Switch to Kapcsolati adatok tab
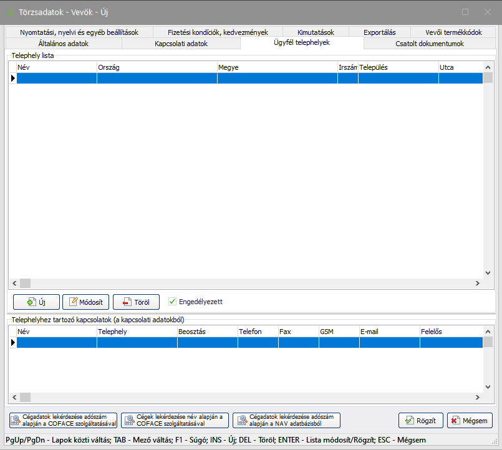502x450 pixels. pos(181,44)
